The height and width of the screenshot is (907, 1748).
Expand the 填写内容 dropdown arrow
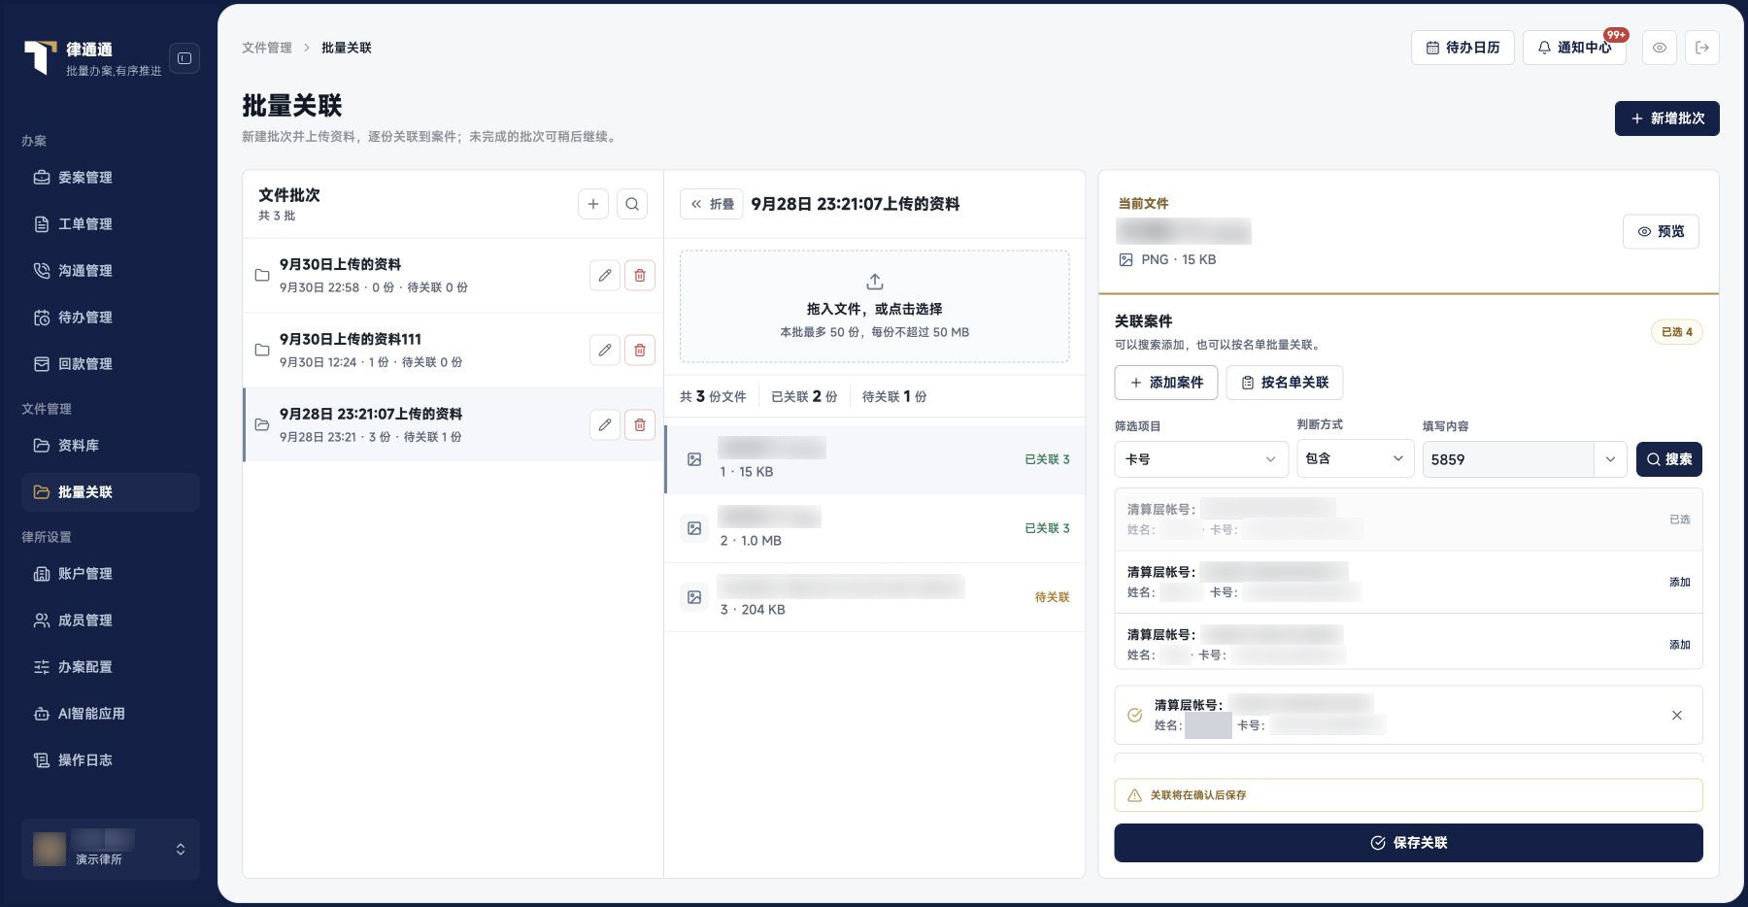tap(1610, 459)
